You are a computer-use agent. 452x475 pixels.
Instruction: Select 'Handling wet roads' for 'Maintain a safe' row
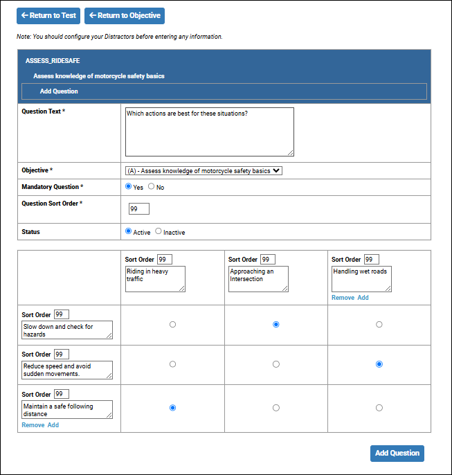[x=379, y=408]
